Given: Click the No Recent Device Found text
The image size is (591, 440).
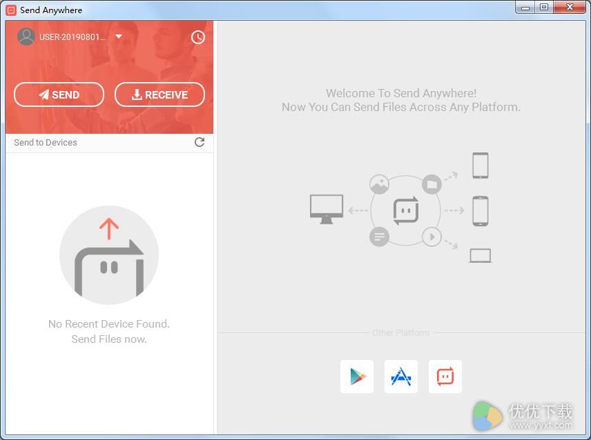Looking at the screenshot, I should [x=109, y=323].
